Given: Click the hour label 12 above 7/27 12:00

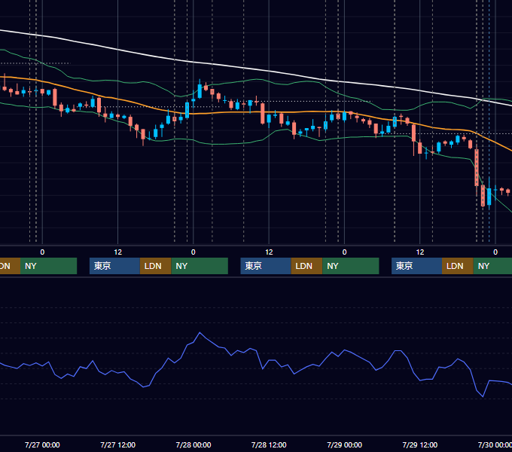Looking at the screenshot, I should [118, 252].
